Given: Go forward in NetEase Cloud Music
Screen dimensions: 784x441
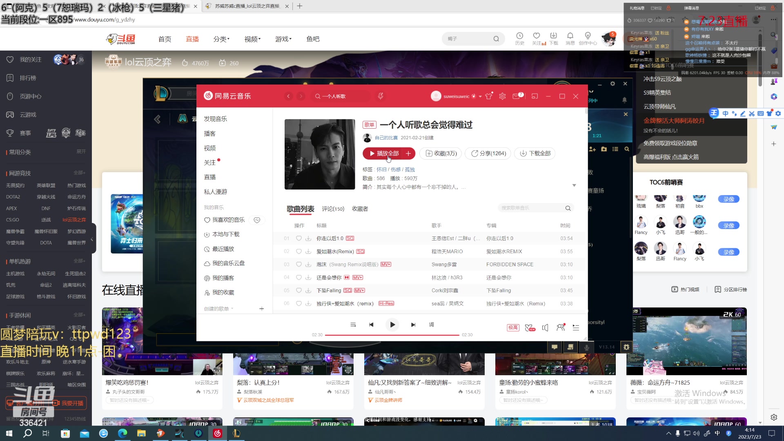Looking at the screenshot, I should [301, 96].
